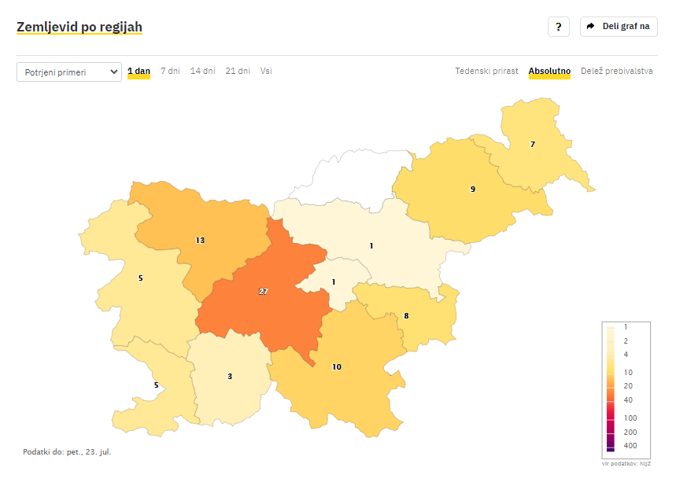676x486 pixels.
Task: Switch to the 7 dni range
Action: (x=170, y=71)
